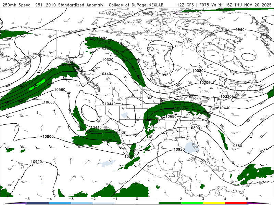Select the bright green color bar segment between 2 and 3
Image resolution: width=274 pixels, height=205 pixels.
(192, 203)
